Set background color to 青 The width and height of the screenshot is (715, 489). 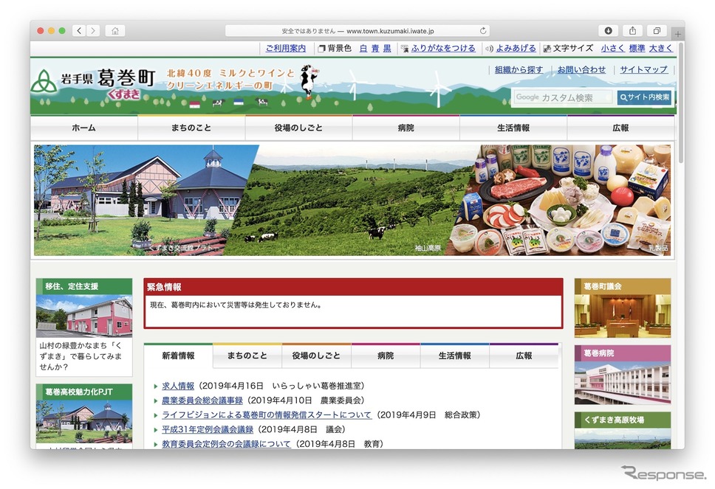[x=374, y=48]
